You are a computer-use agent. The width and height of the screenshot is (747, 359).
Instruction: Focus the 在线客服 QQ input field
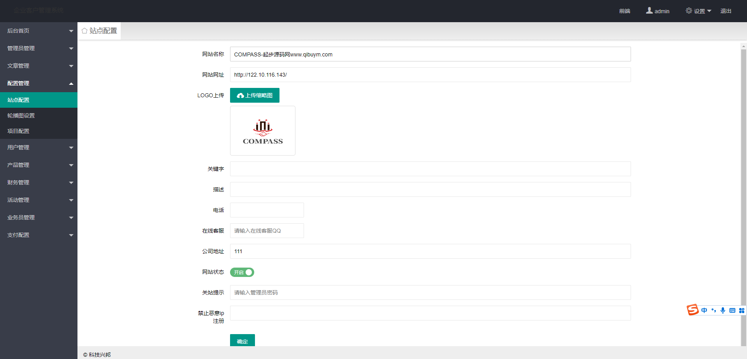click(x=267, y=231)
